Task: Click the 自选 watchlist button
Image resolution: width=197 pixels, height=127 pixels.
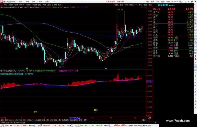Action: click(x=145, y=5)
